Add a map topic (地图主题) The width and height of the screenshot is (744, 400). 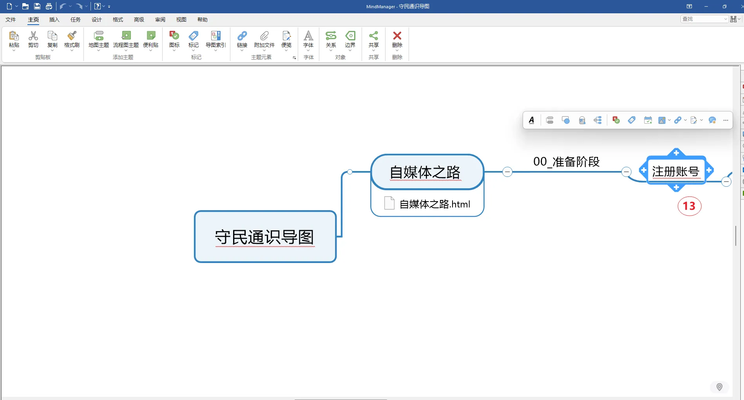tap(99, 36)
